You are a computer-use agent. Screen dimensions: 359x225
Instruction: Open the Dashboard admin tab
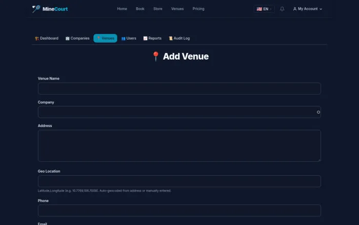(x=47, y=39)
